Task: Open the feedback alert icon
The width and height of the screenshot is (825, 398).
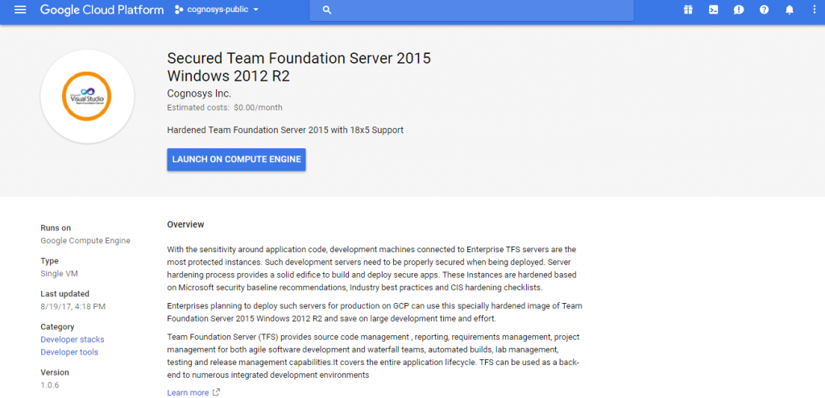Action: click(x=739, y=10)
